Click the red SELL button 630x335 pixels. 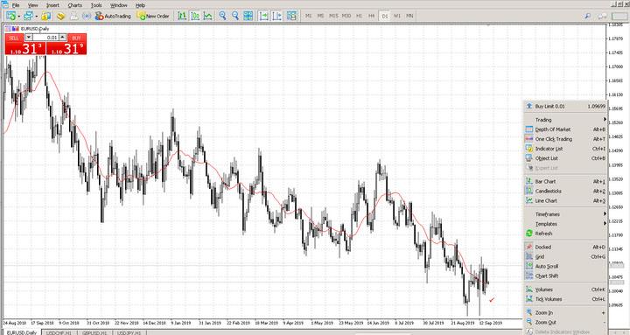14,38
